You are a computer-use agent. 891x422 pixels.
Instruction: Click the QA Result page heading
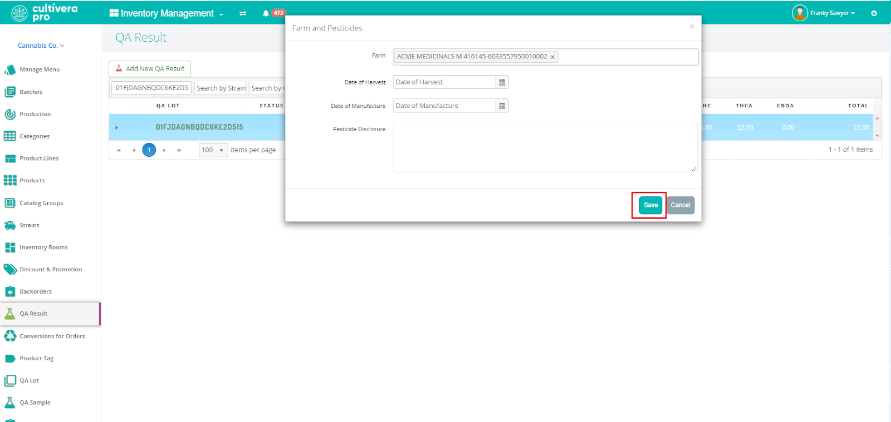(x=141, y=37)
